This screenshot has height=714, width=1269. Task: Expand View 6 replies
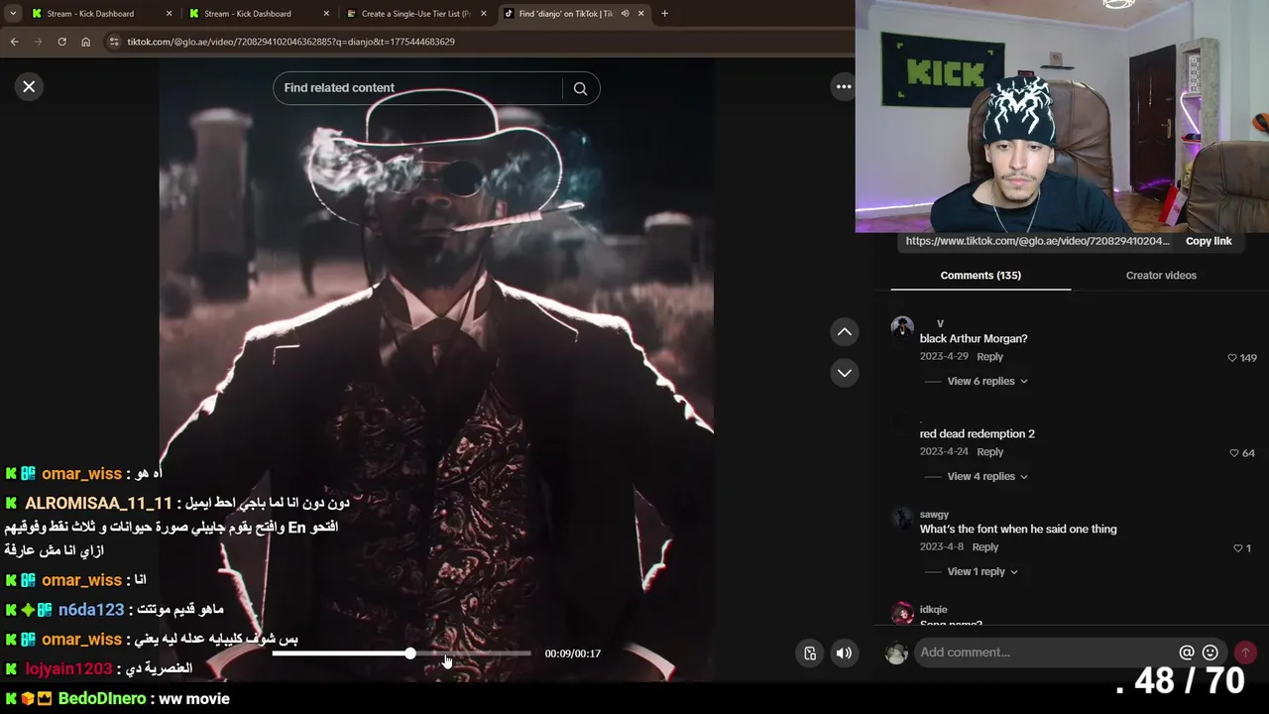[x=986, y=381]
